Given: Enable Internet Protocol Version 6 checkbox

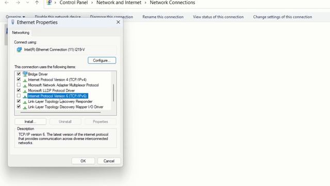Looking at the screenshot, I should 19,96.
